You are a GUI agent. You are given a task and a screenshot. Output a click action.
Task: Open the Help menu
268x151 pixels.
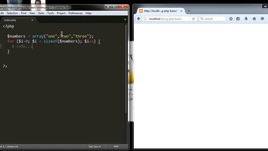(x=88, y=13)
